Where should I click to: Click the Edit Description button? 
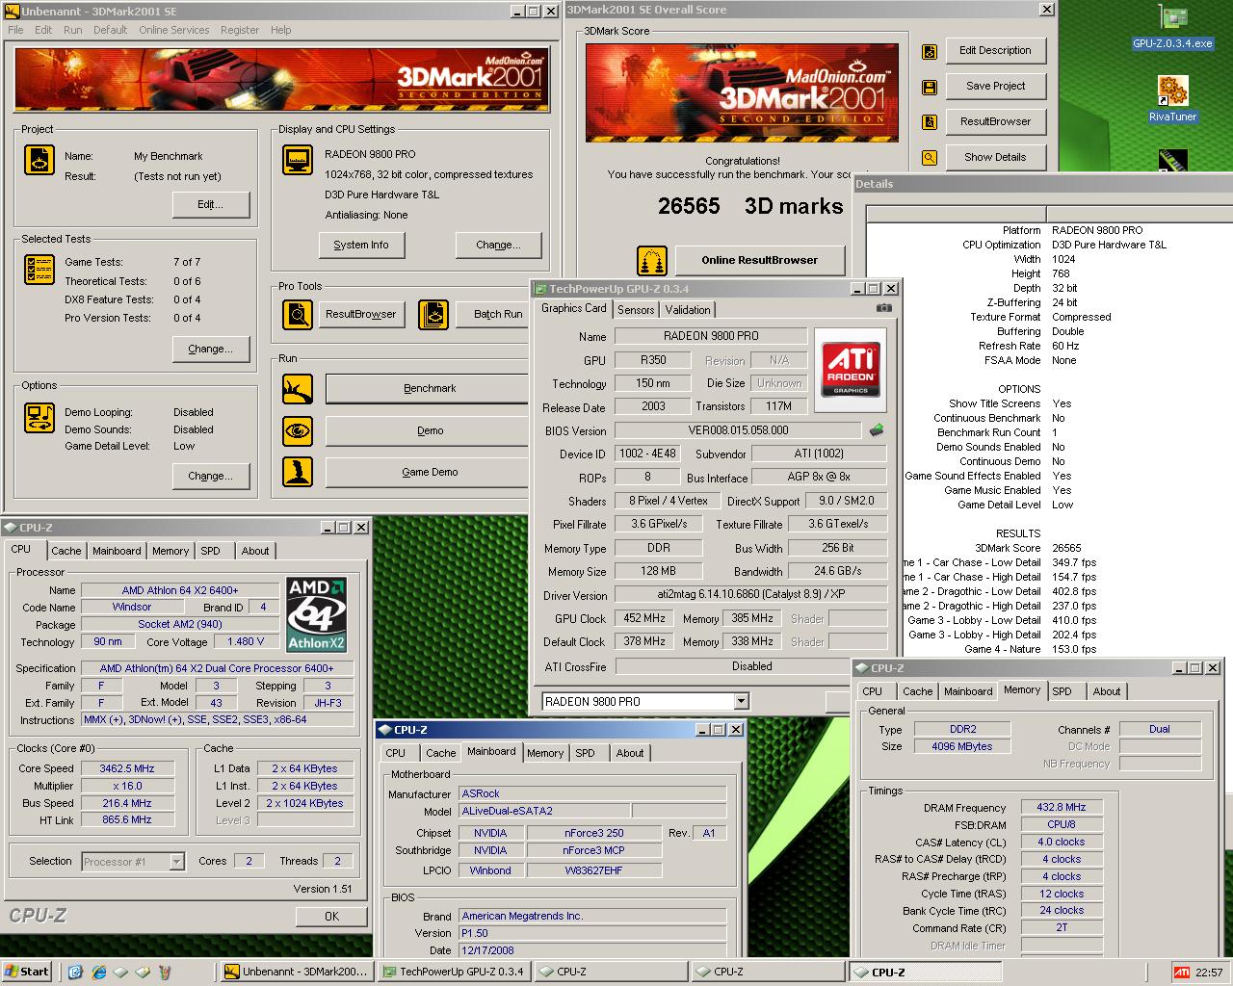tap(995, 51)
